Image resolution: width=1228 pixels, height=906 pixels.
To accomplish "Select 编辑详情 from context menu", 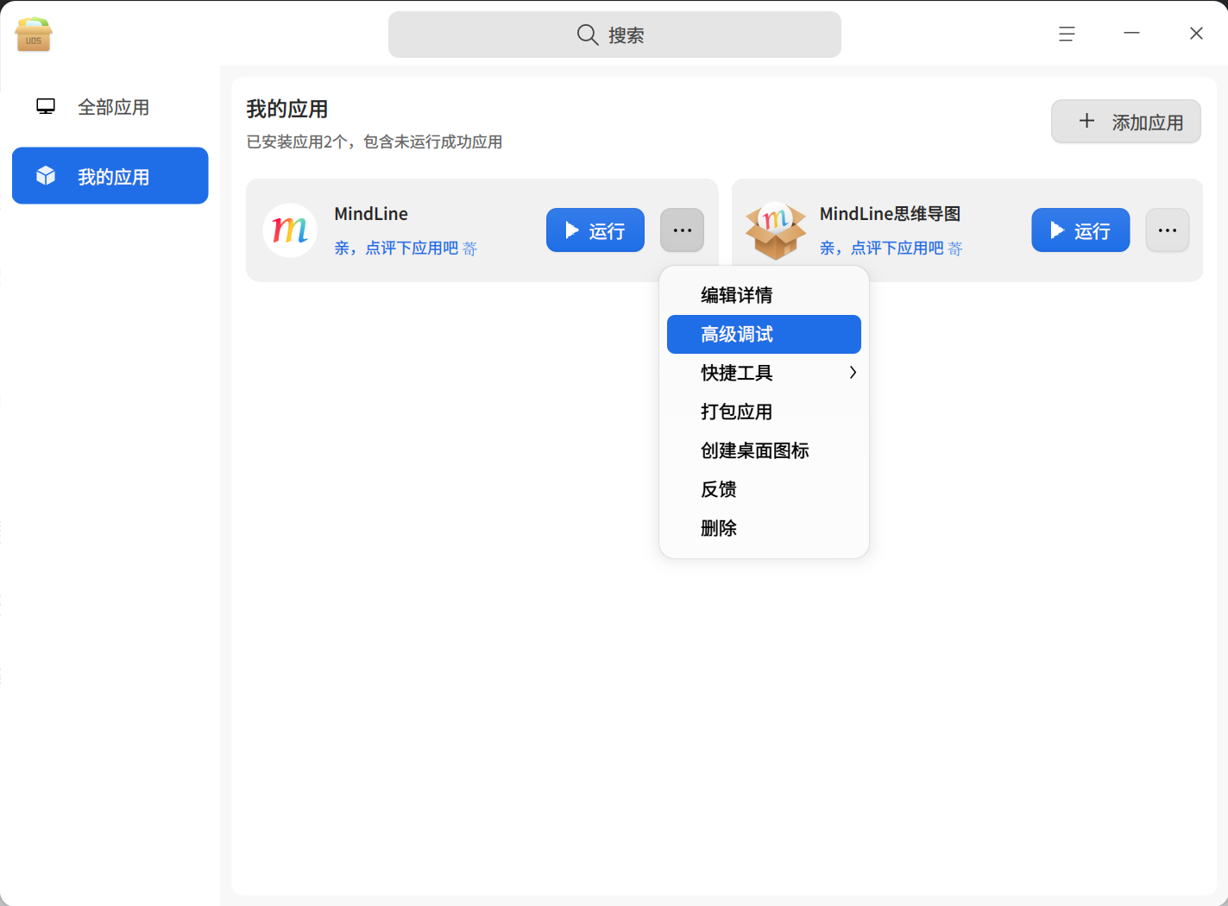I will [764, 295].
